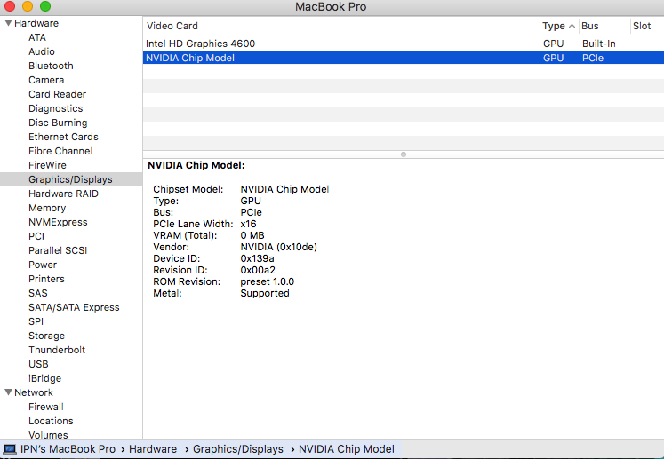
Task: Close the MacBook Pro window
Action: tap(10, 6)
